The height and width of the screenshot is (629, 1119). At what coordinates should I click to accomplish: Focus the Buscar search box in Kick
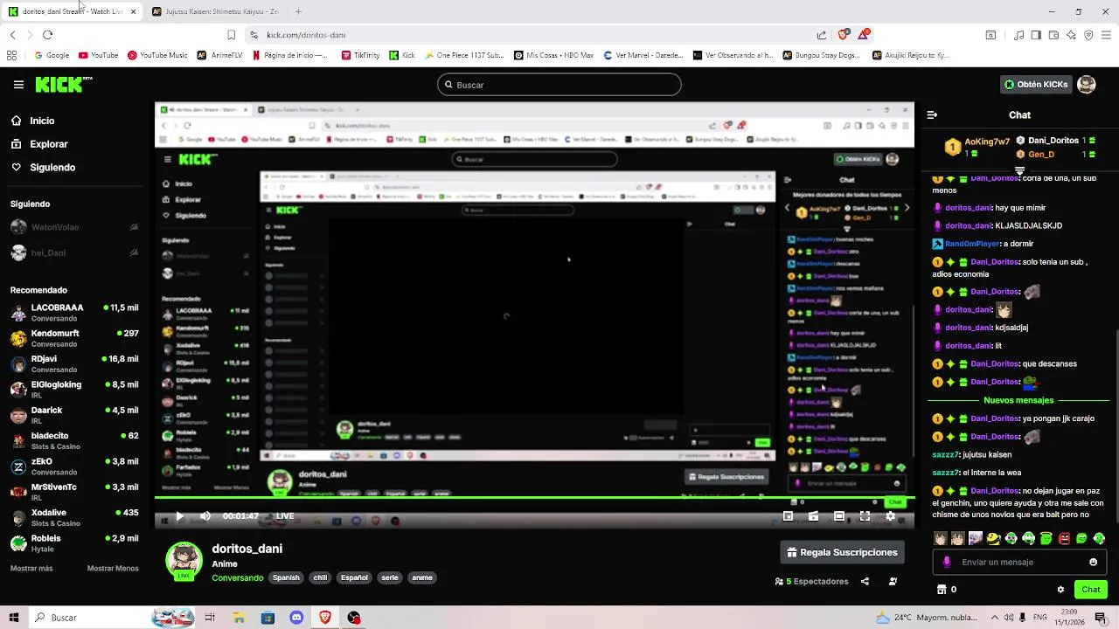point(559,85)
